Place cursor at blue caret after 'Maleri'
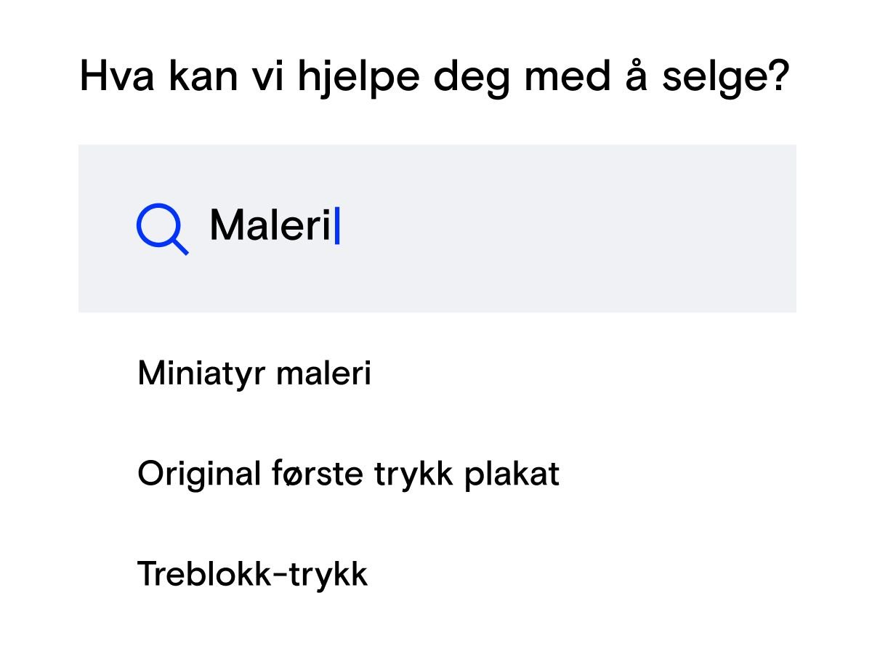The height and width of the screenshot is (654, 872). pyautogui.click(x=337, y=226)
